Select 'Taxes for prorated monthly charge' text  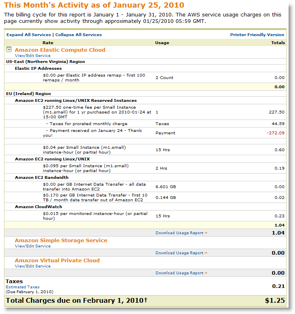(x=89, y=124)
